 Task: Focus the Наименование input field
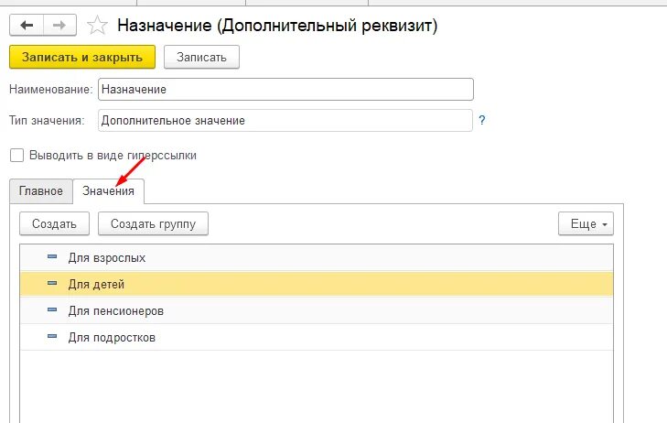(x=285, y=90)
